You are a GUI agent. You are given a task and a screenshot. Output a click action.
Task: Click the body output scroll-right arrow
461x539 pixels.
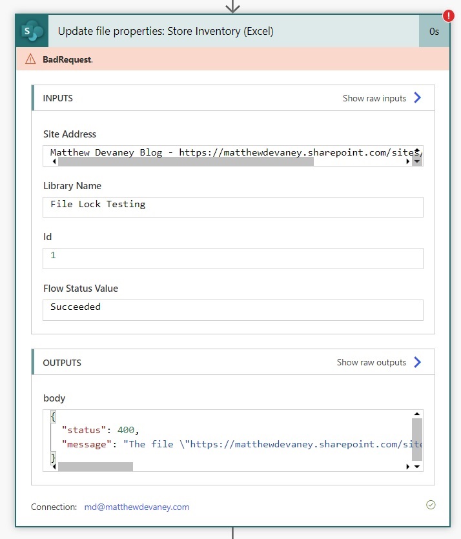[407, 467]
